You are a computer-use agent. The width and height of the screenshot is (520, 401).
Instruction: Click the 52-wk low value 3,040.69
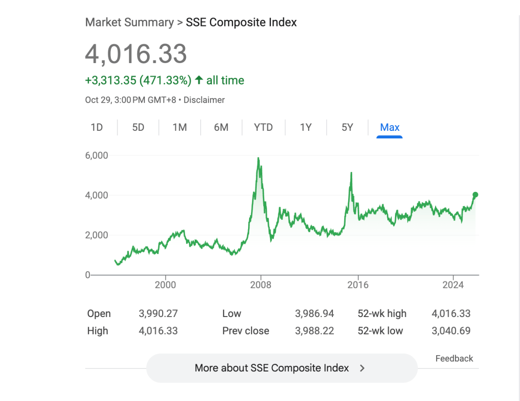pyautogui.click(x=451, y=331)
